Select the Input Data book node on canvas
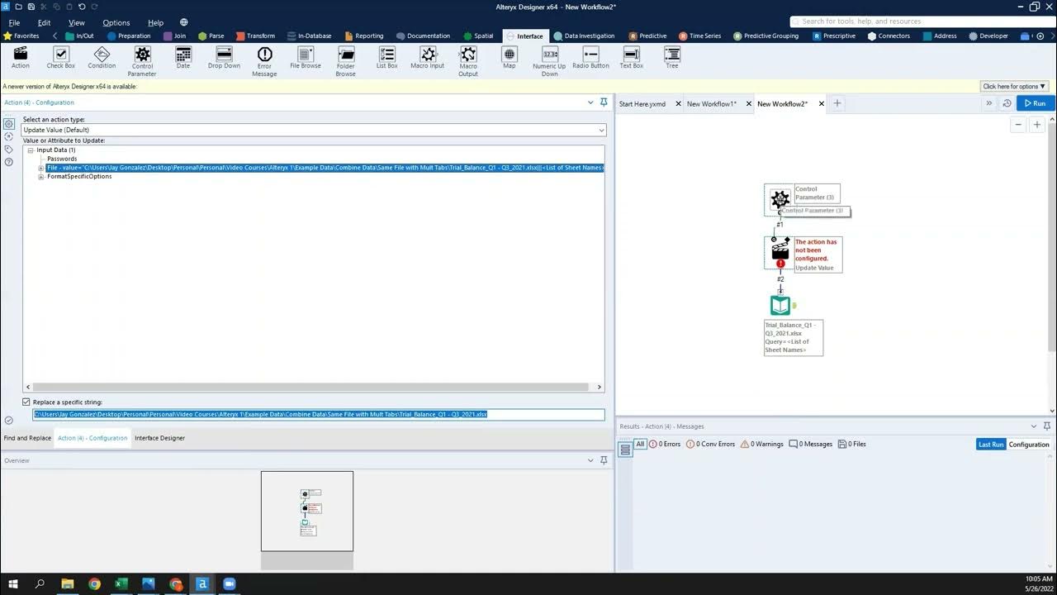Viewport: 1057px width, 595px height. 780,306
